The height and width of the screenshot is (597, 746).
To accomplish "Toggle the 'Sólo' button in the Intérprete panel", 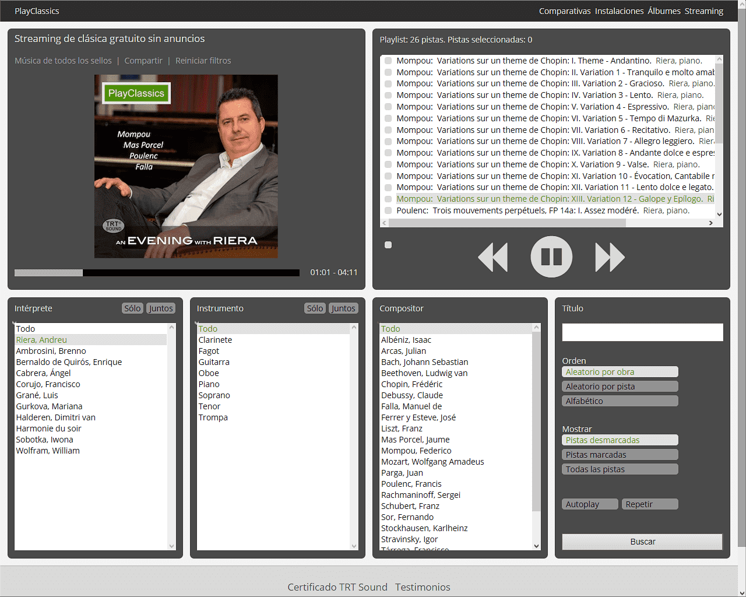I will 132,308.
